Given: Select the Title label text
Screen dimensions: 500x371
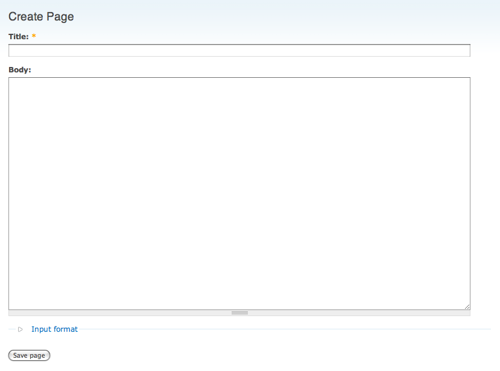Looking at the screenshot, I should (x=17, y=36).
